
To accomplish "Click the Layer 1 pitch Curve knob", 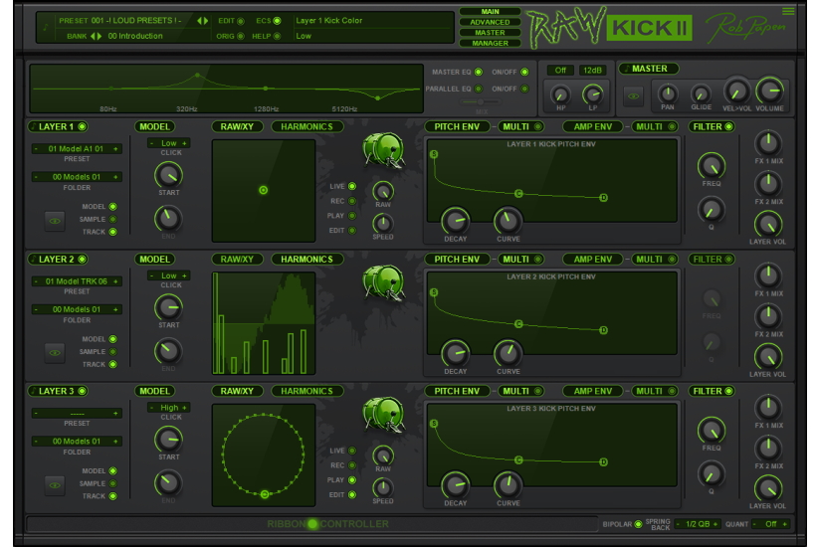I will [508, 221].
